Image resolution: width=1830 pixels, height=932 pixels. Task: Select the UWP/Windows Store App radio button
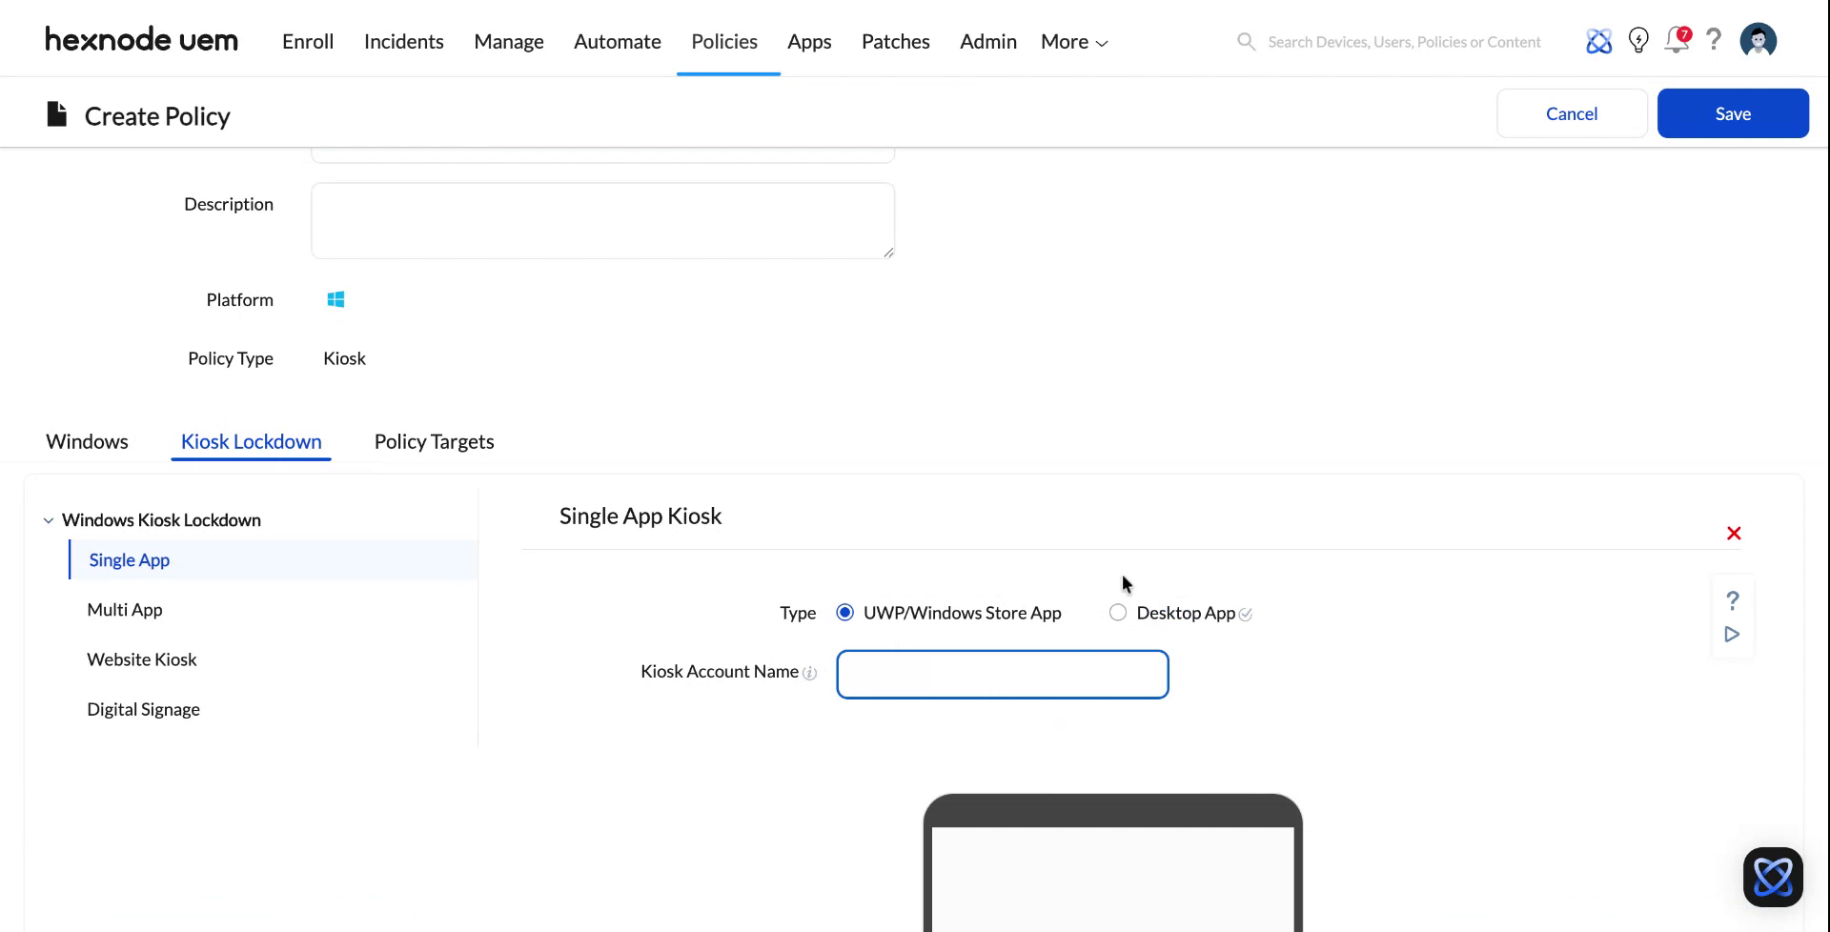[x=844, y=613]
